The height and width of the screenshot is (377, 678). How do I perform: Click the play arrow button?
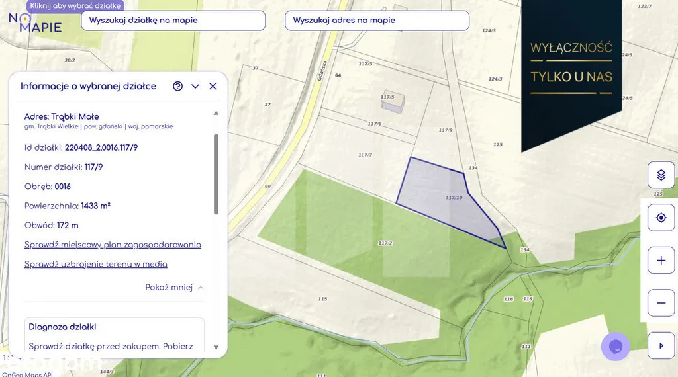click(661, 345)
